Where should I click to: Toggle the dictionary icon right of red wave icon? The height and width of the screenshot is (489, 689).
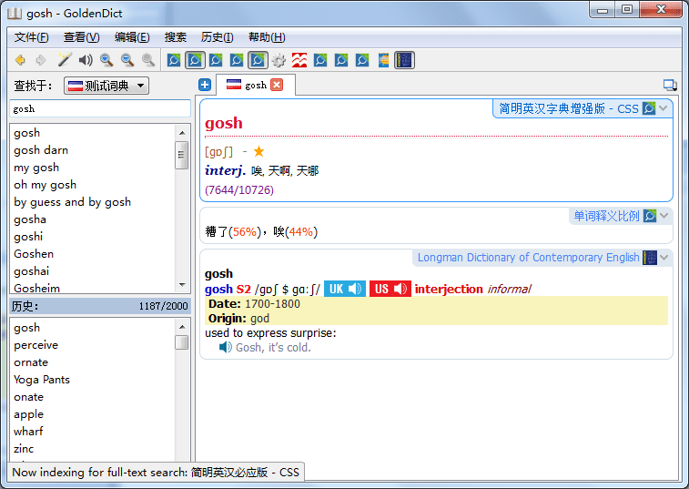click(320, 60)
